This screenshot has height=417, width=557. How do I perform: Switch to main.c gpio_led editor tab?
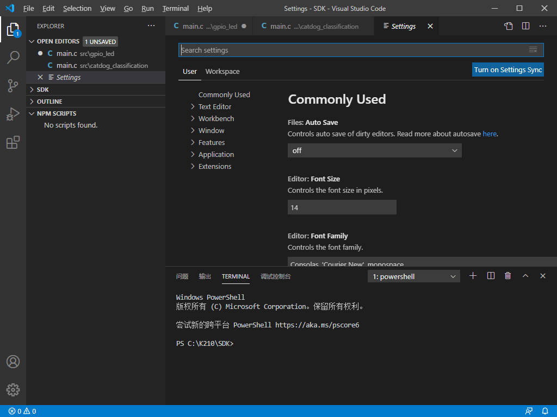tap(209, 26)
